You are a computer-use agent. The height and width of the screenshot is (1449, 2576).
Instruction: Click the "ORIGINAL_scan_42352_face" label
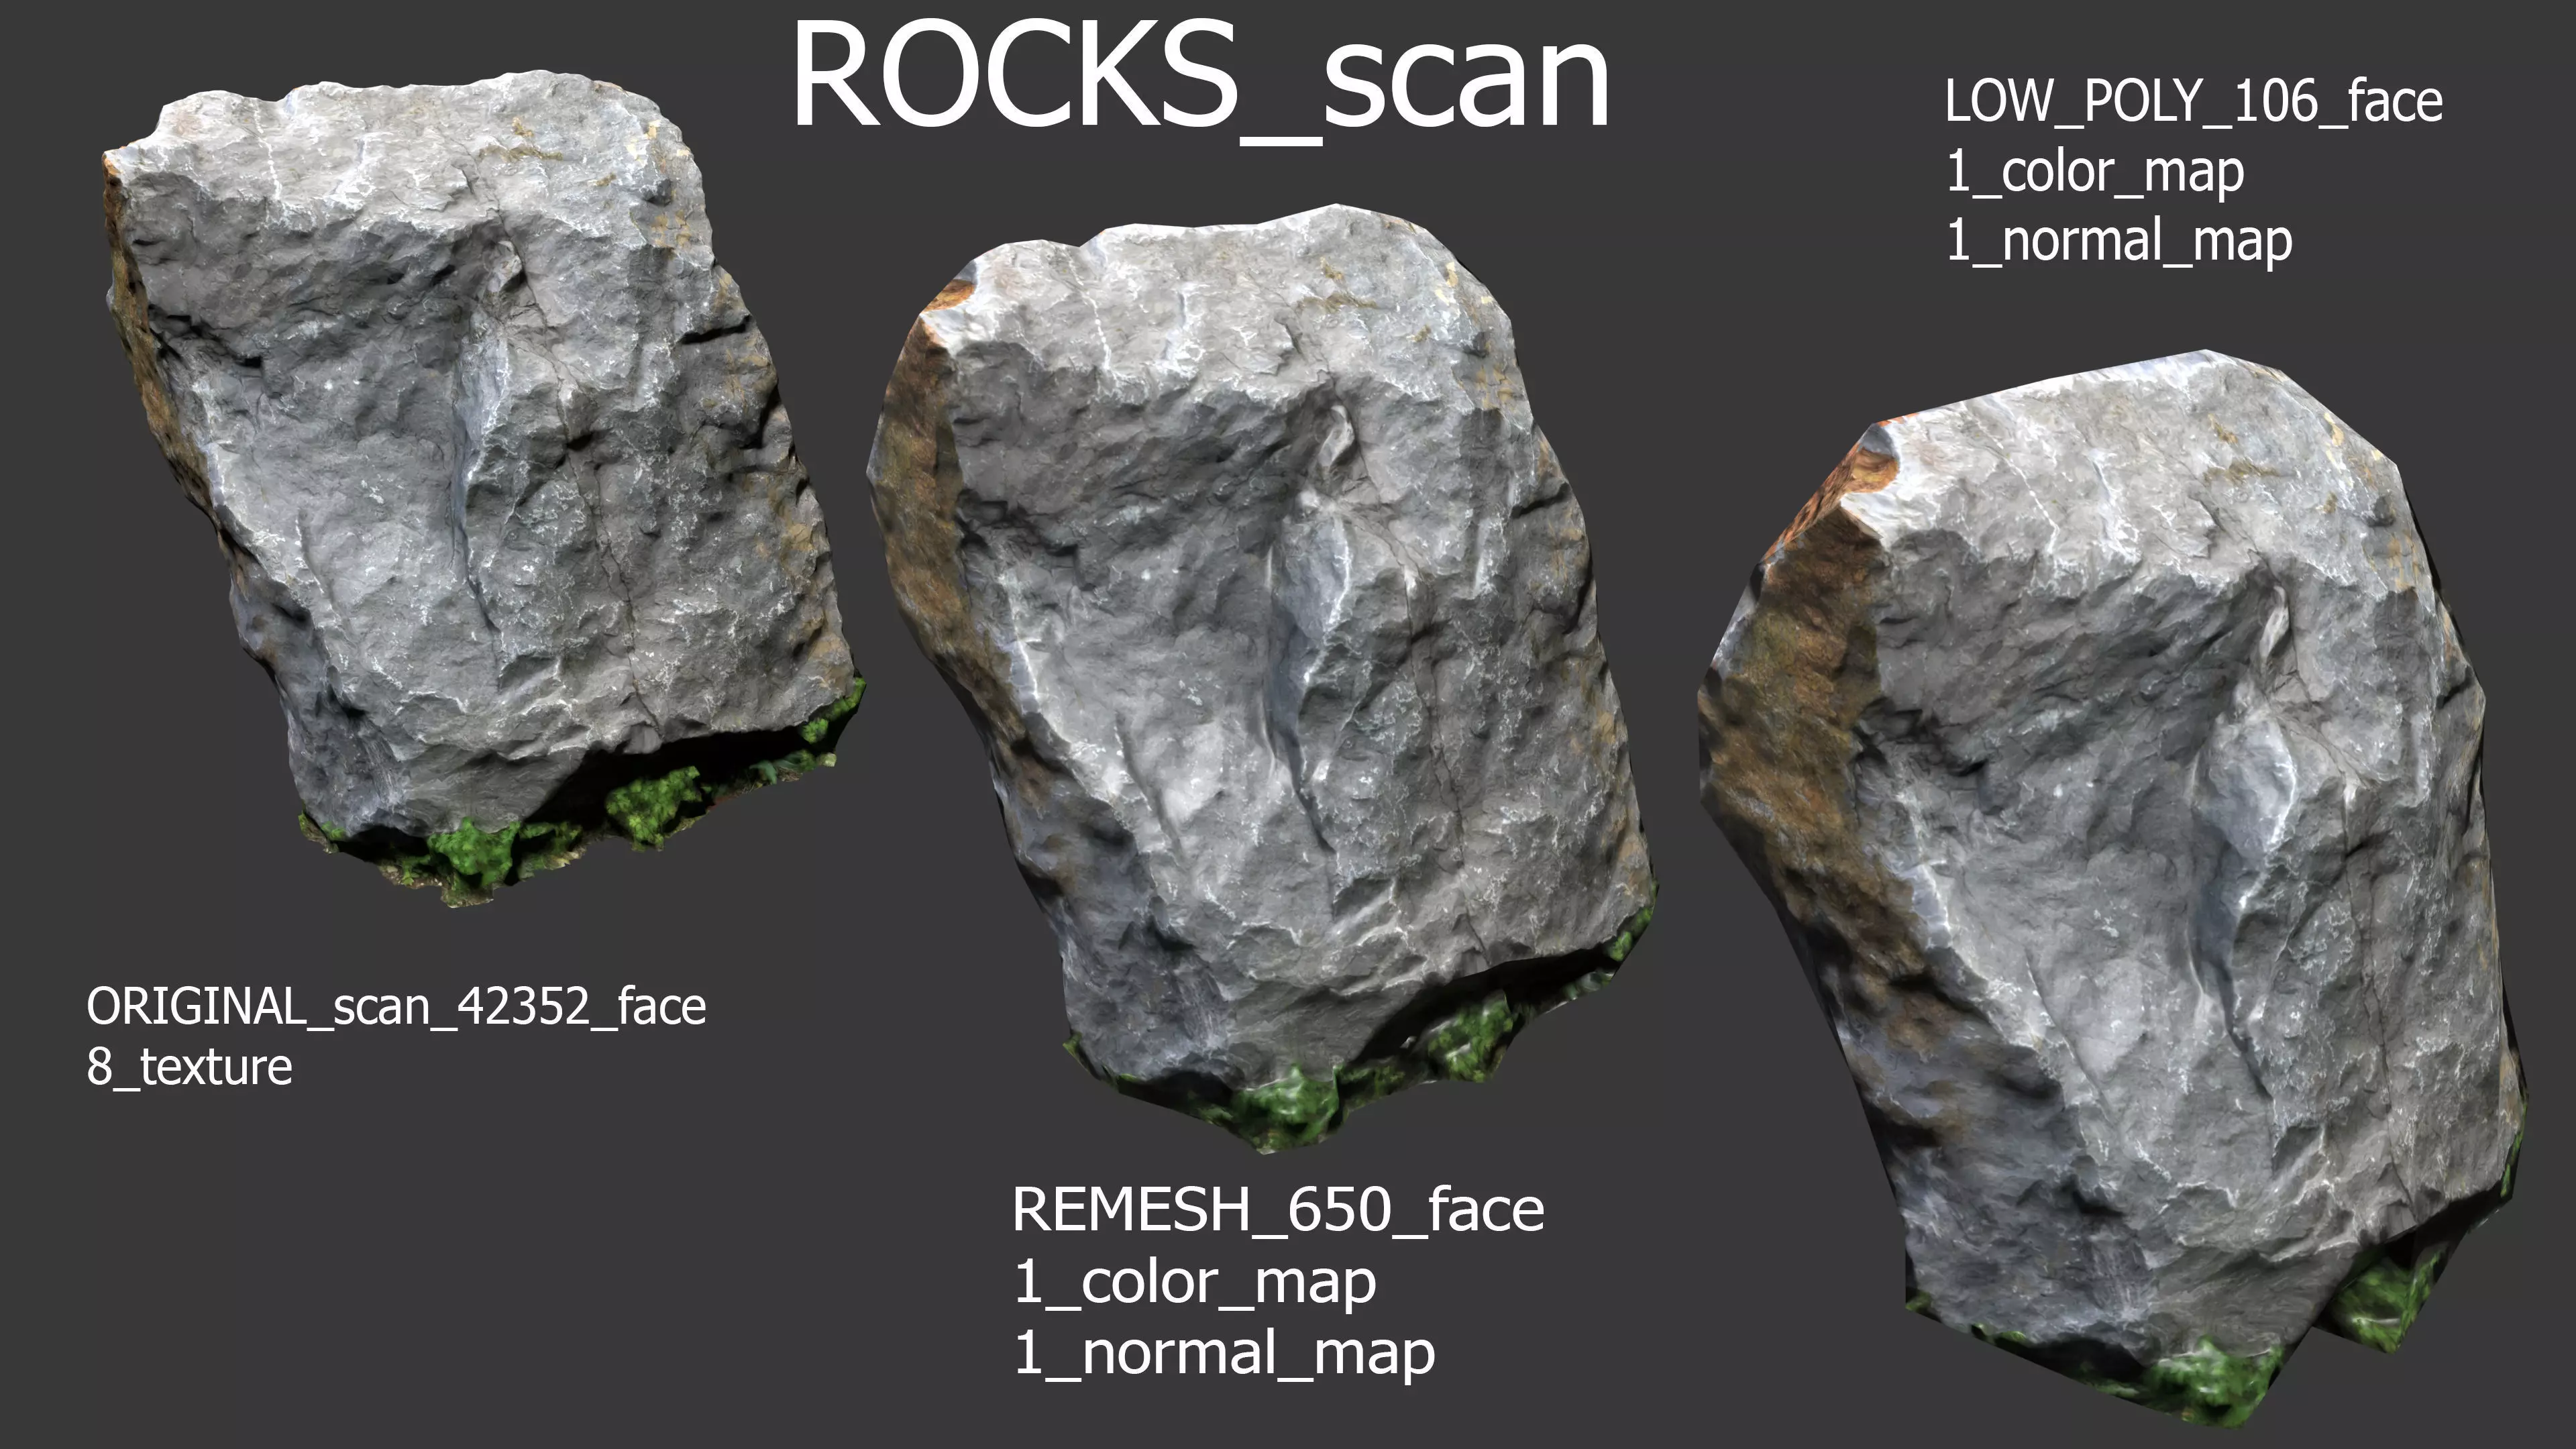[x=396, y=1007]
